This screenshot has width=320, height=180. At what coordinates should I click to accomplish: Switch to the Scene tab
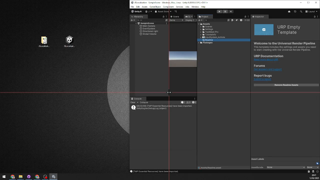point(174,16)
